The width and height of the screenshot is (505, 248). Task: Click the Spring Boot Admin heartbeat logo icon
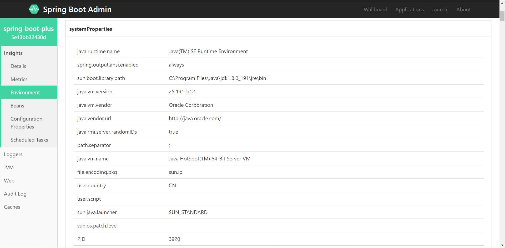click(34, 9)
